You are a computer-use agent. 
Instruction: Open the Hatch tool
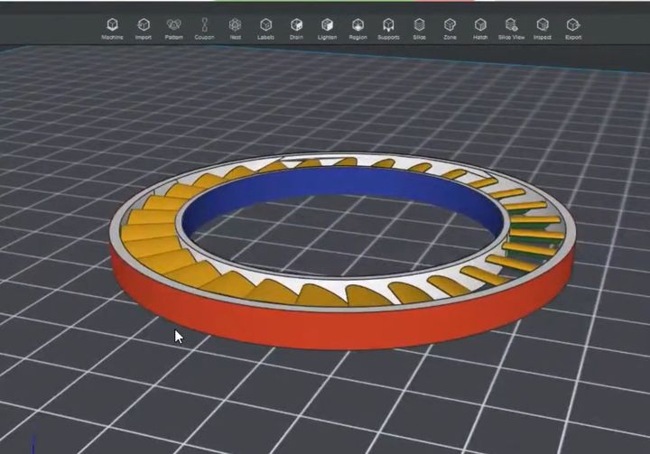coord(480,27)
